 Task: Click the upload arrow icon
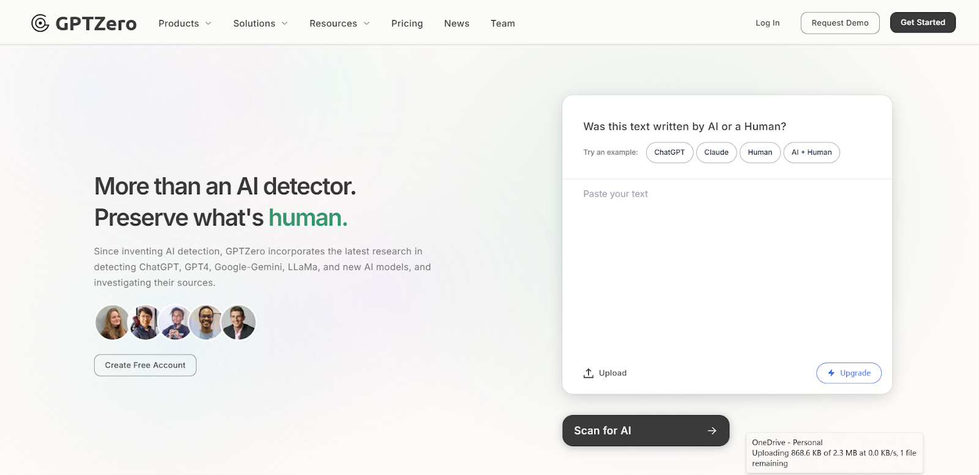[589, 373]
